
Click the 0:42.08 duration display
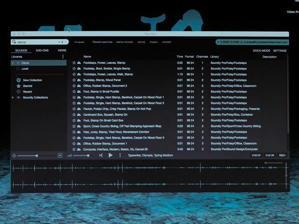tap(270, 155)
